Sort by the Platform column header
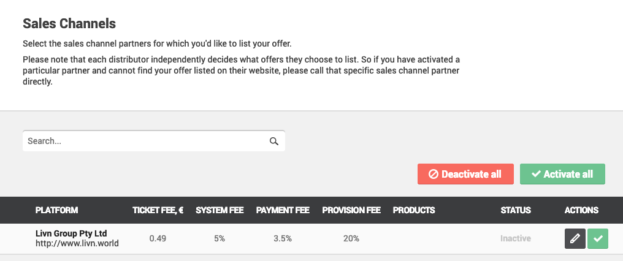This screenshot has height=261, width=623. point(57,210)
